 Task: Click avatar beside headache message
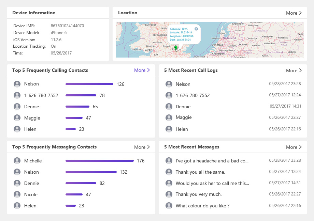tap(169, 161)
